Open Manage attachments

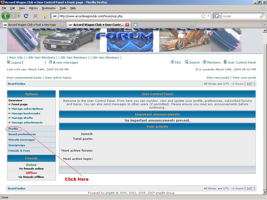coord(27,122)
